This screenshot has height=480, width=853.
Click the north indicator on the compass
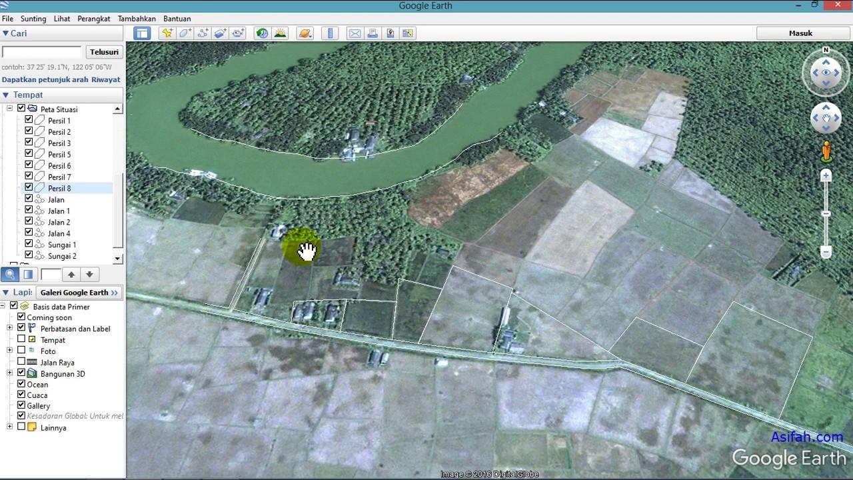(x=826, y=50)
